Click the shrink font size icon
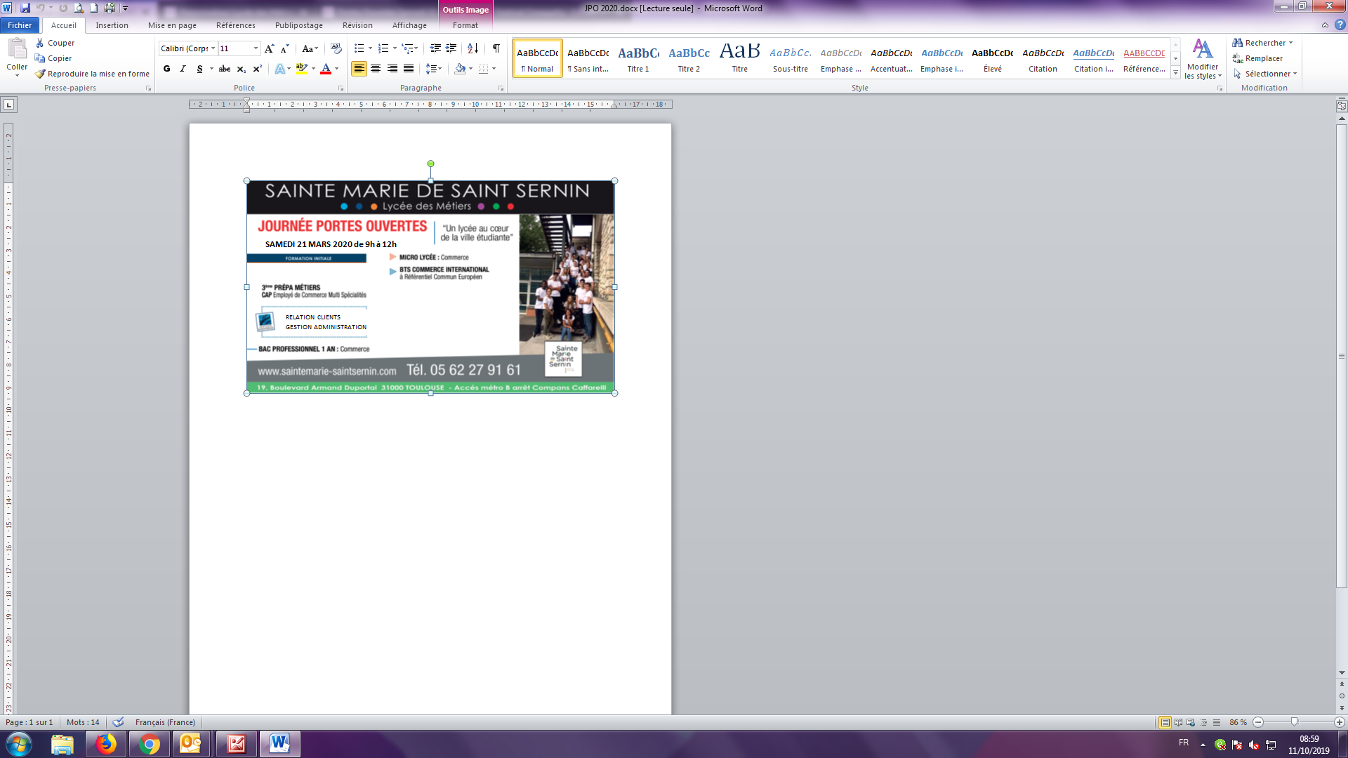Image resolution: width=1348 pixels, height=758 pixels. click(x=284, y=48)
